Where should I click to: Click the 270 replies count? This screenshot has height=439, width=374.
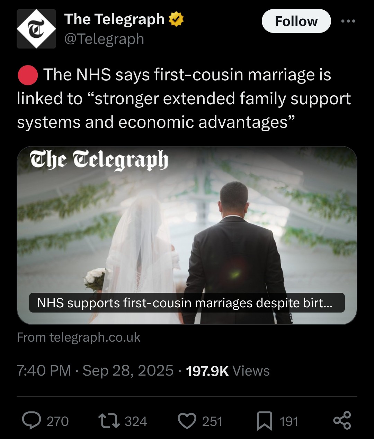tap(57, 421)
